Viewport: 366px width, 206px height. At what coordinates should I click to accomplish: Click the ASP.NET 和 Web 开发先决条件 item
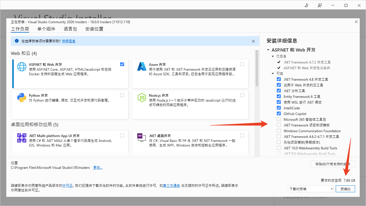(307, 68)
